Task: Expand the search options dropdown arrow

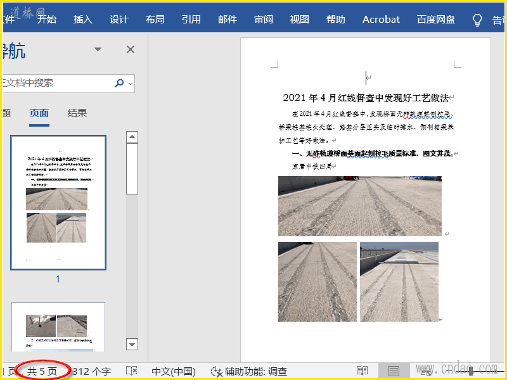Action: (131, 84)
